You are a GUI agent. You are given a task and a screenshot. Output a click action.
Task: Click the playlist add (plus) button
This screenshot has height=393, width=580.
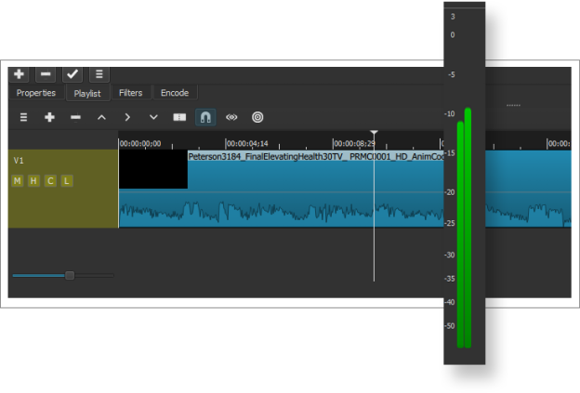click(20, 74)
